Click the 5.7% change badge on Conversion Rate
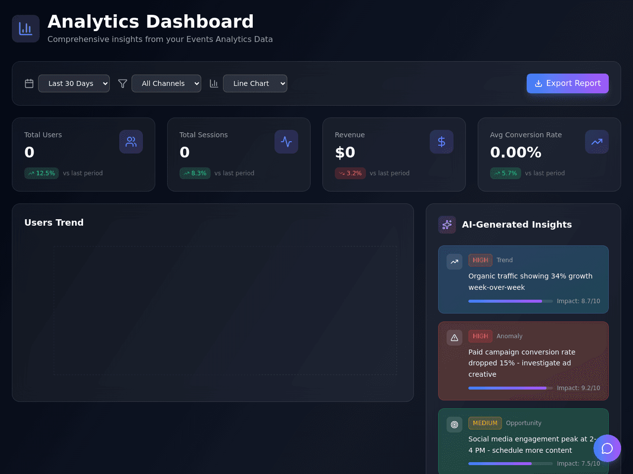This screenshot has width=633, height=474. coord(505,173)
